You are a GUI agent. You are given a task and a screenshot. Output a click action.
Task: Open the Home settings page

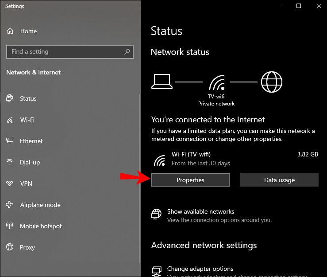coord(28,31)
